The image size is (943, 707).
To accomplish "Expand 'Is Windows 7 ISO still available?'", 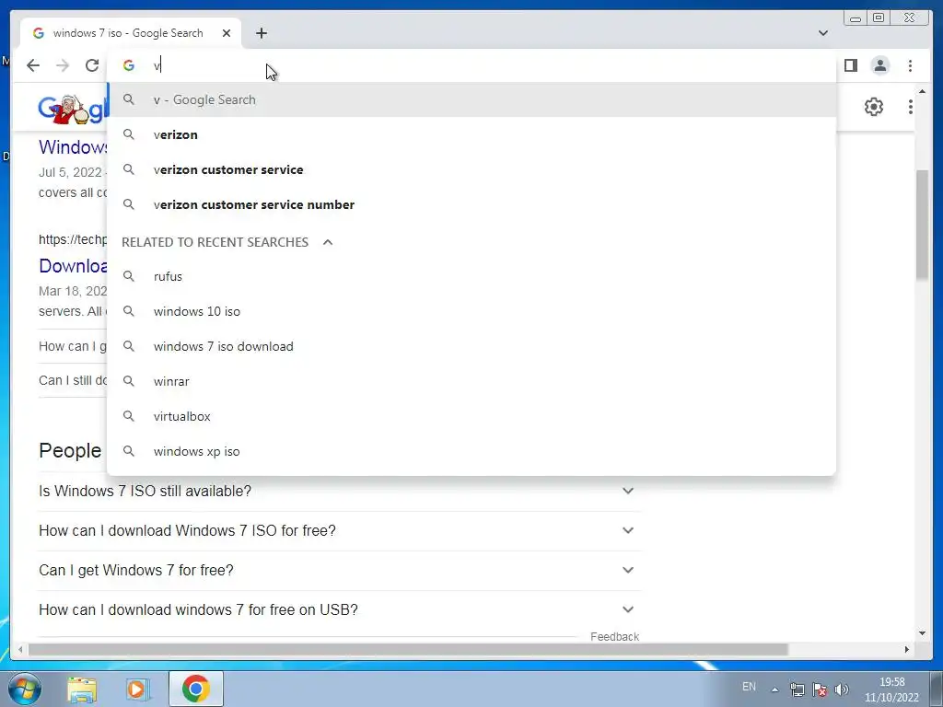I will [340, 492].
